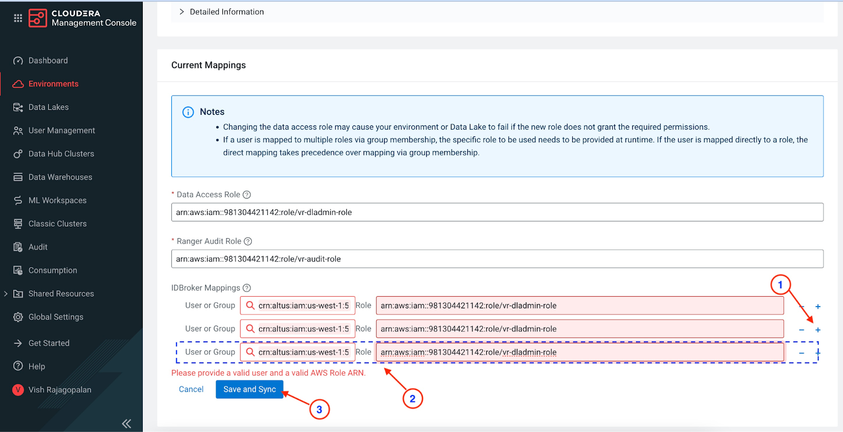Click the Ranger Audit Role input field
The height and width of the screenshot is (432, 843).
(497, 259)
